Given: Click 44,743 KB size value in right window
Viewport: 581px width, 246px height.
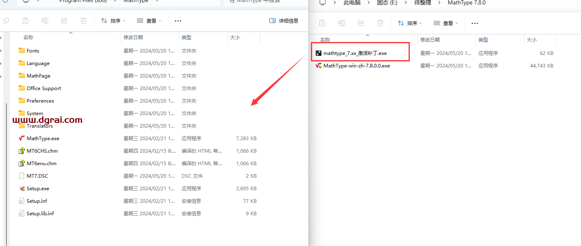Looking at the screenshot, I should coord(541,65).
